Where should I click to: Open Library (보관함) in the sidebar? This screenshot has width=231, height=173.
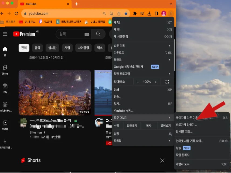pyautogui.click(x=5, y=125)
